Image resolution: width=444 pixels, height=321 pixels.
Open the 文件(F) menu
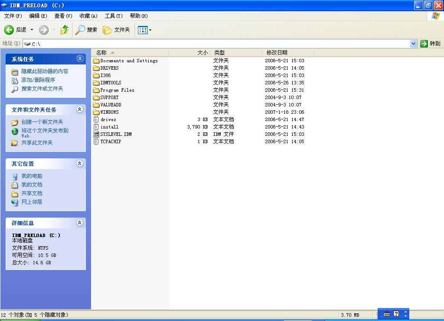(13, 16)
